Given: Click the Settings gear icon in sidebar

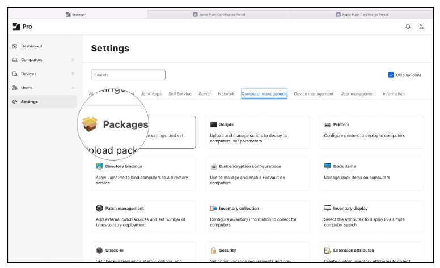Looking at the screenshot, I should (15, 102).
